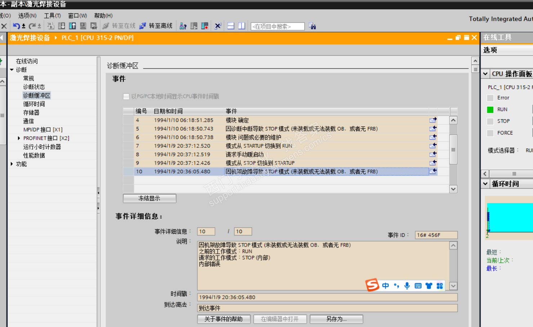The image size is (533, 327).
Task: Open the 选项(N) menu
Action: coord(27,16)
